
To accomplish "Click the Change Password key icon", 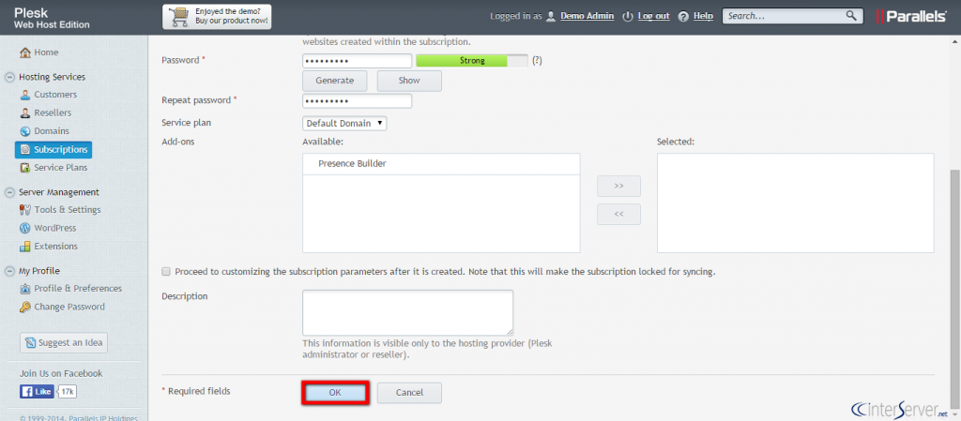I will [25, 308].
